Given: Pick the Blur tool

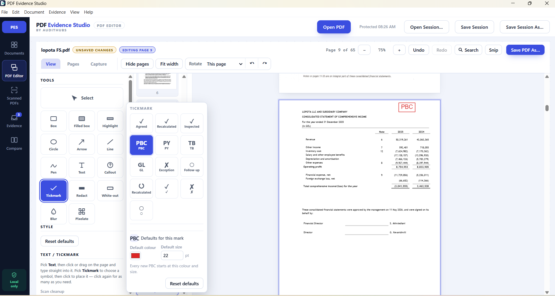Looking at the screenshot, I should point(54,214).
